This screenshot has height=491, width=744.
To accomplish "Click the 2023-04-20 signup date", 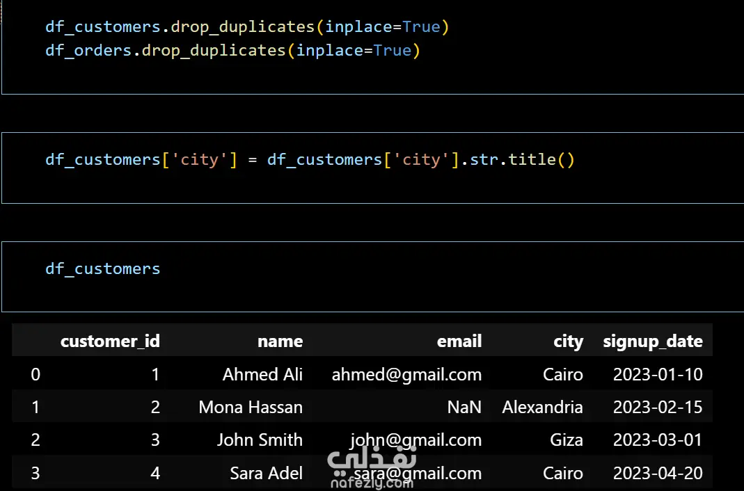I will (658, 473).
